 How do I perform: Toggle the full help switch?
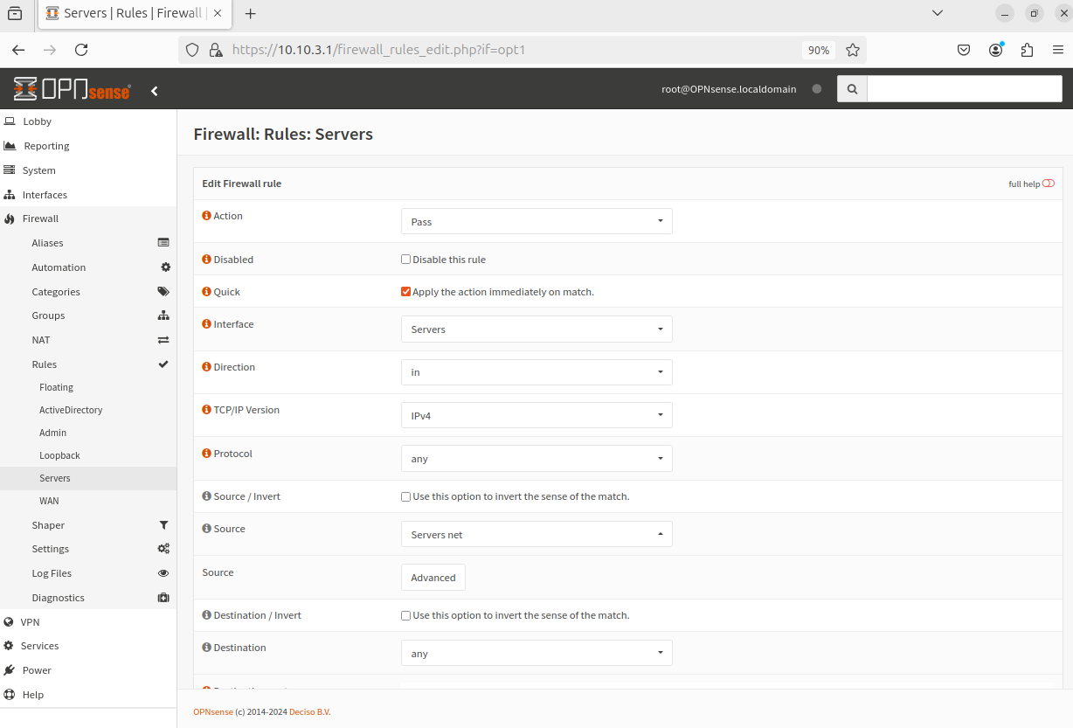[x=1048, y=184]
